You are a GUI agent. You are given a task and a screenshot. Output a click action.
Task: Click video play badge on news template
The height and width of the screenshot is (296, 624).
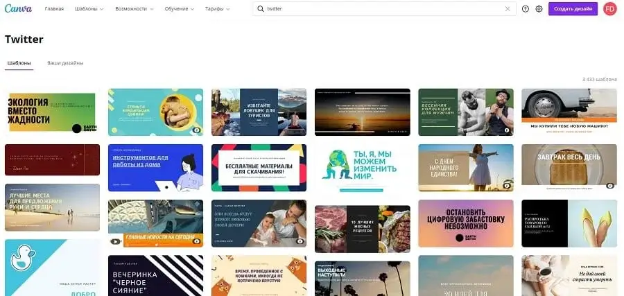tap(115, 241)
